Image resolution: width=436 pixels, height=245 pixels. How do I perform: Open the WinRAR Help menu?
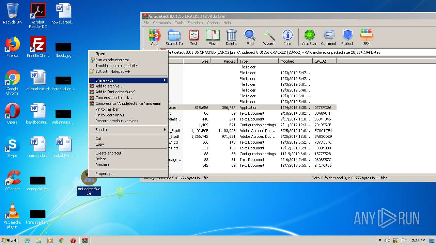pos(227,23)
